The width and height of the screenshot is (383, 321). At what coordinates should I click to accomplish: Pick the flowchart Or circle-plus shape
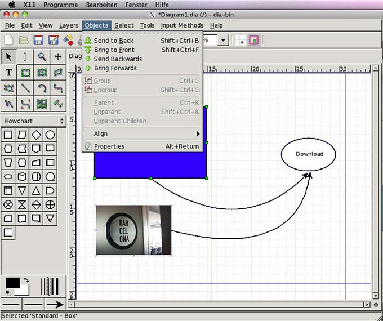(x=50, y=205)
